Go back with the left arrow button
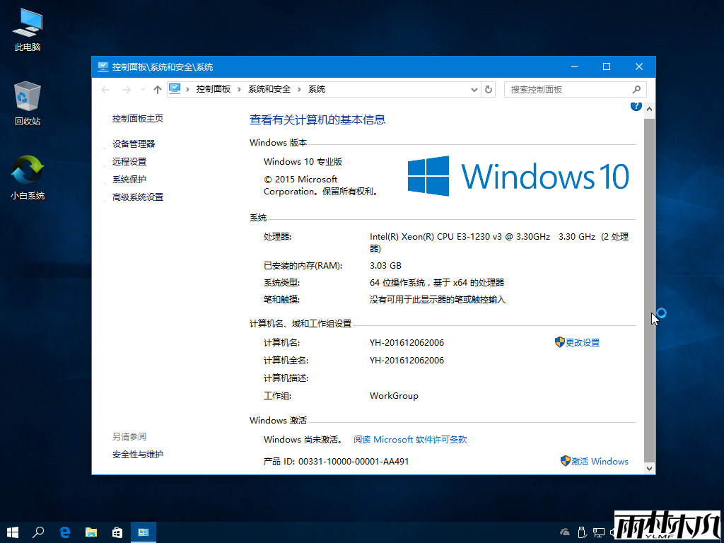 (105, 90)
